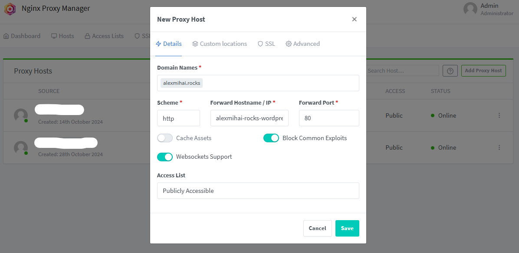
Task: Click the Admin profile avatar
Action: [470, 9]
